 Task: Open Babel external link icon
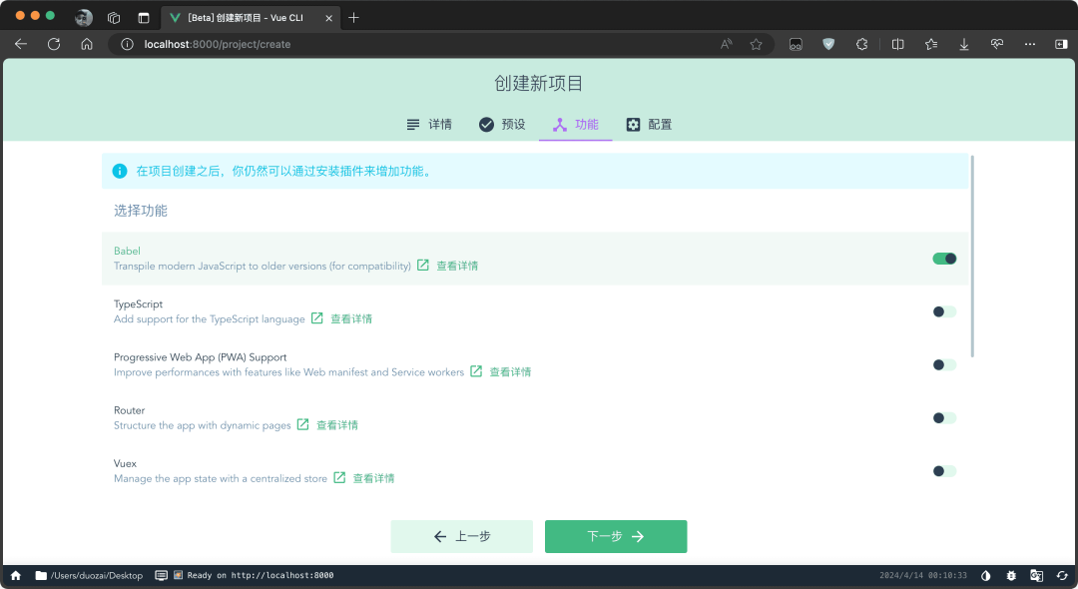coord(423,266)
